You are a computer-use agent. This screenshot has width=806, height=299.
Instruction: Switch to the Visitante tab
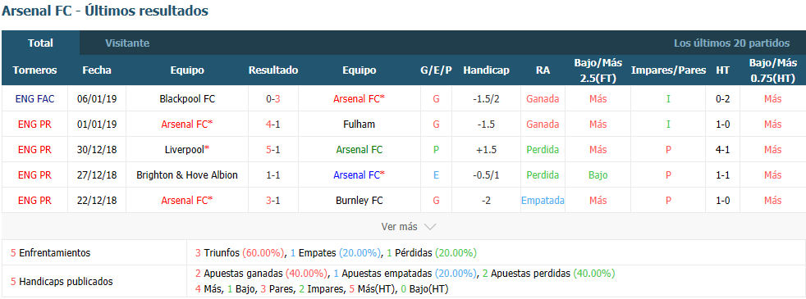click(127, 43)
